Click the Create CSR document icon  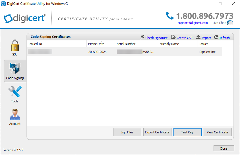click(173, 37)
